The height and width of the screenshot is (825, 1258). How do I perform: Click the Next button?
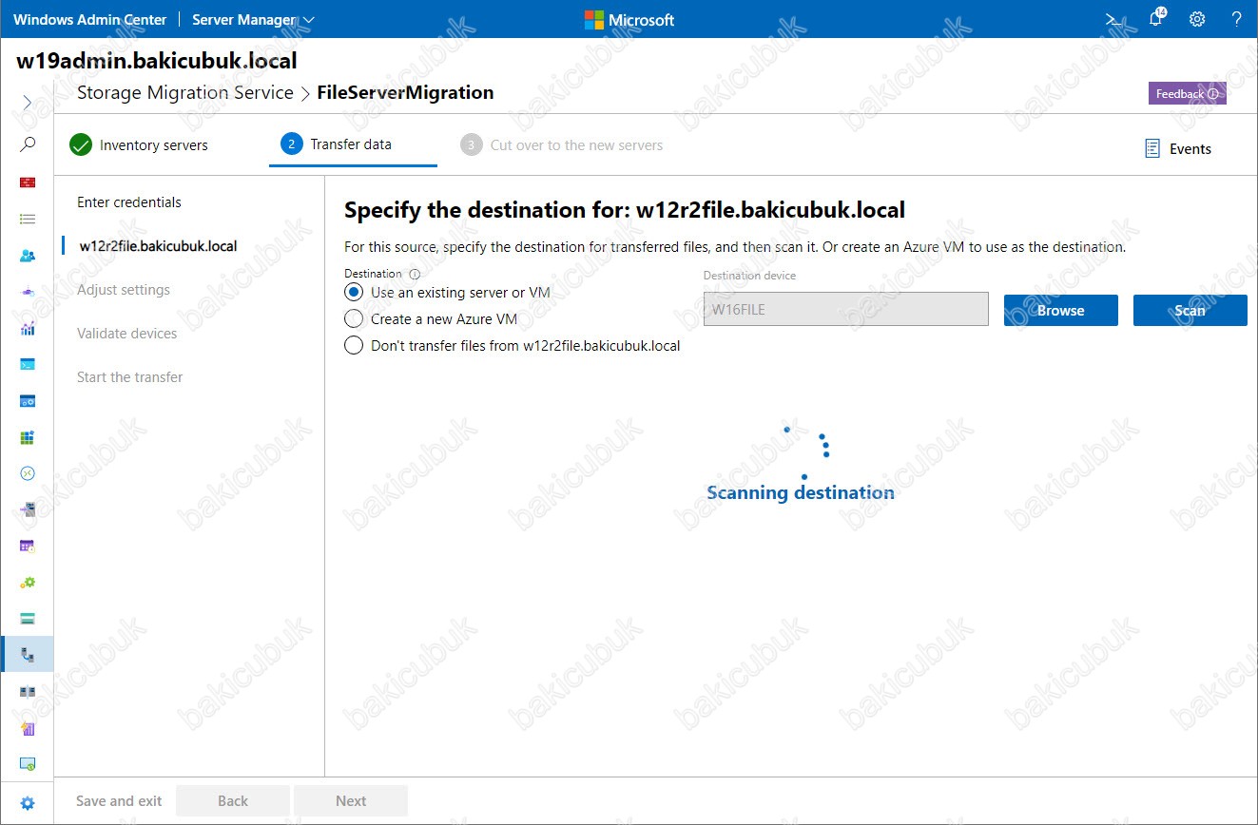pos(351,801)
